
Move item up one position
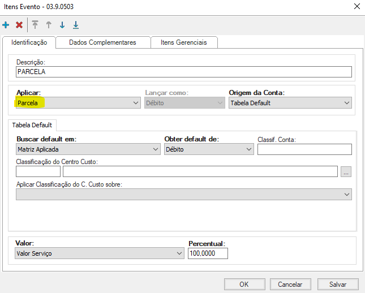[x=49, y=25]
